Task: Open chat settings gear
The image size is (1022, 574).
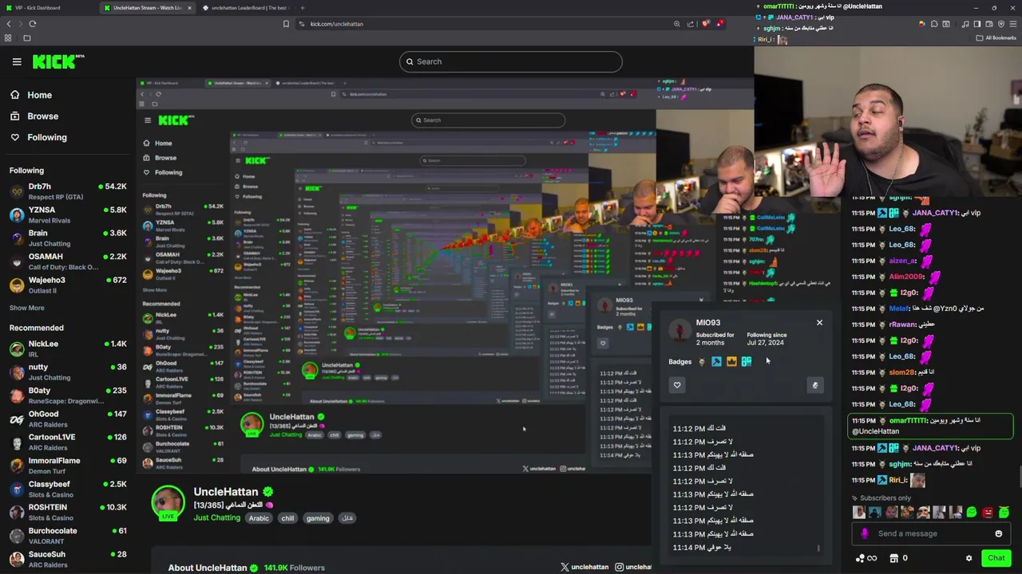Action: tap(969, 558)
